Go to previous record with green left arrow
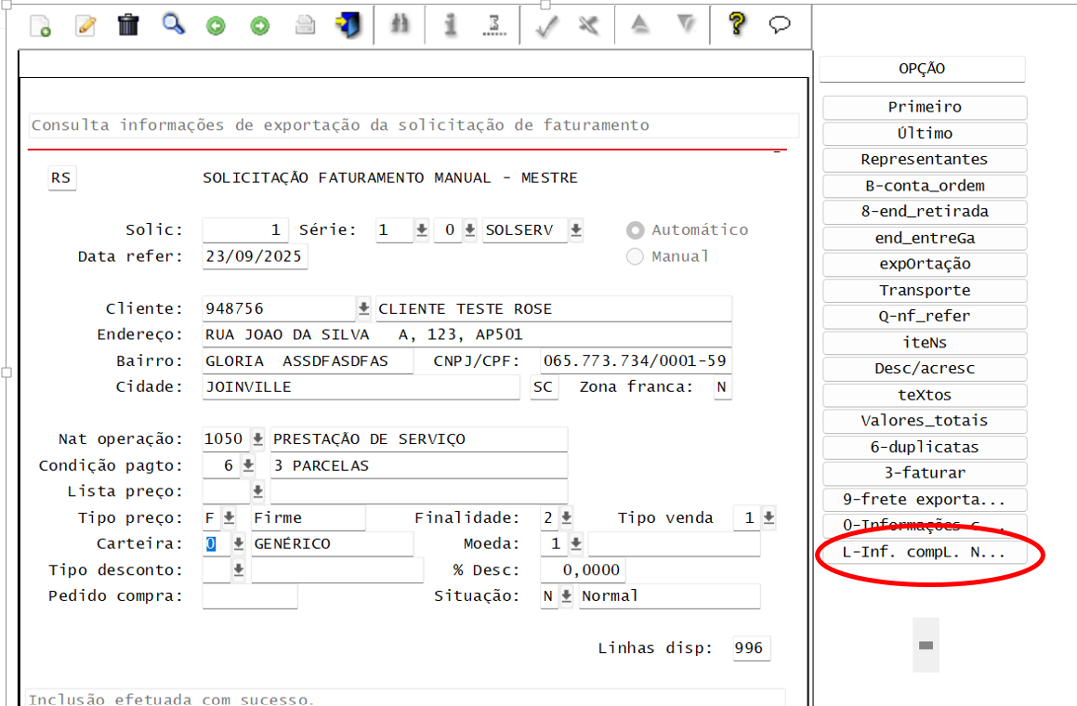 [x=217, y=26]
